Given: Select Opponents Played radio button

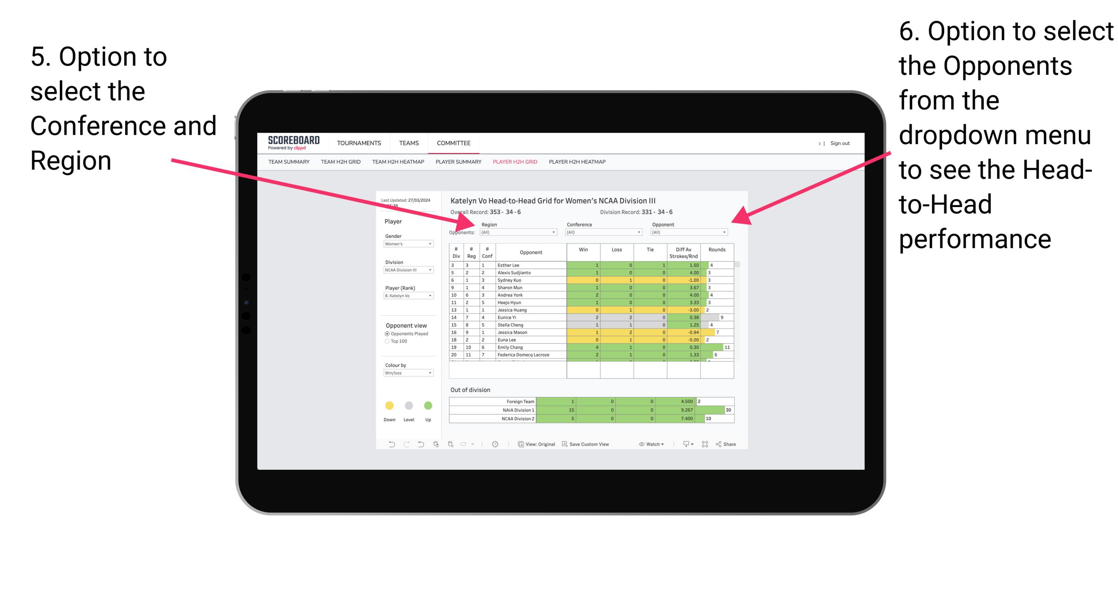Looking at the screenshot, I should point(385,333).
